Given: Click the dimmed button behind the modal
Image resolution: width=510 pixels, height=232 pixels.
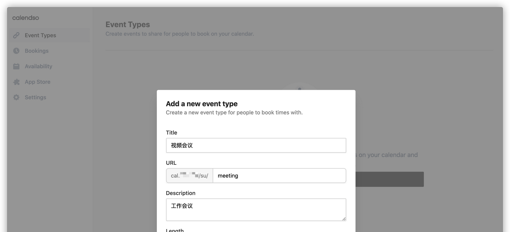Looking at the screenshot, I should coord(390,179).
